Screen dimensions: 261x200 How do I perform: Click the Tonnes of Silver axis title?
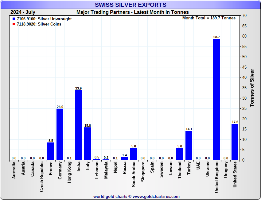pos(252,88)
